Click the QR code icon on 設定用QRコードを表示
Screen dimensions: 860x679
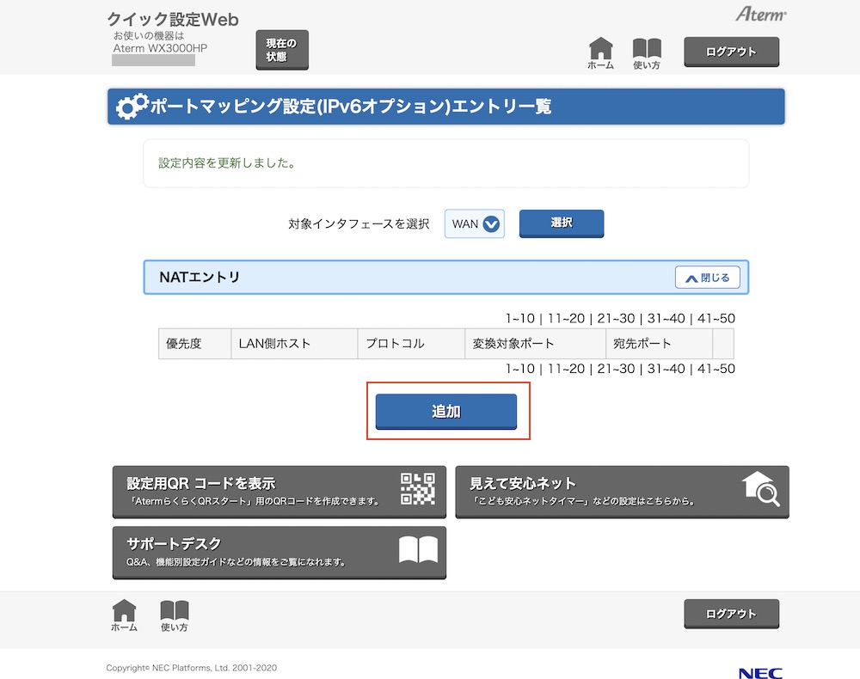[418, 489]
